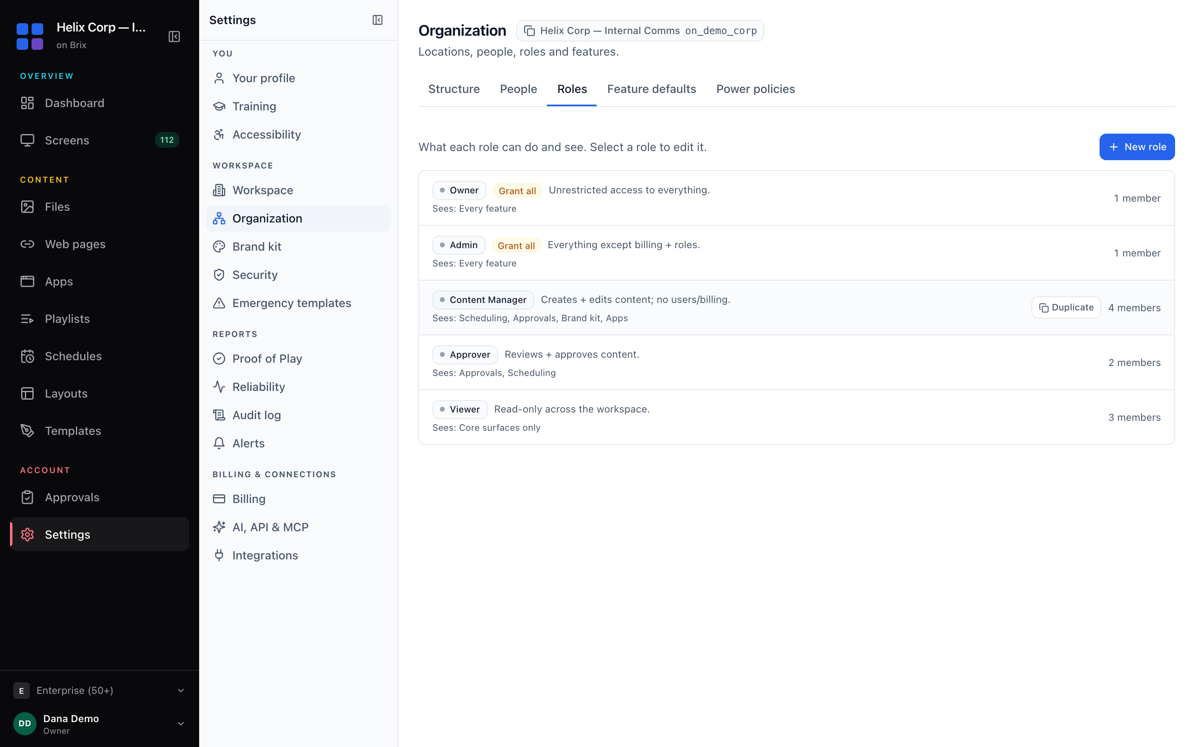The image size is (1195, 747).
Task: Switch to the People tab
Action: [x=518, y=89]
